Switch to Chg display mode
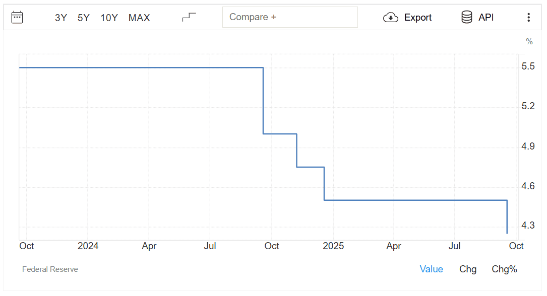Screen dimensions: 547x296 click(x=468, y=269)
